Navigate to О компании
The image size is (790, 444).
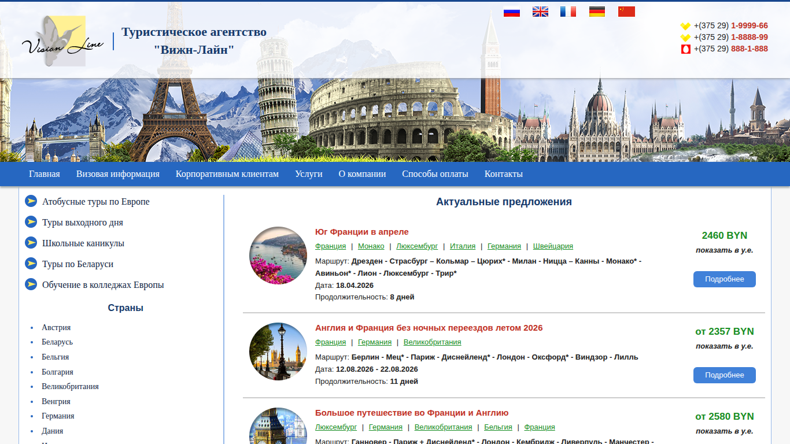coord(362,174)
